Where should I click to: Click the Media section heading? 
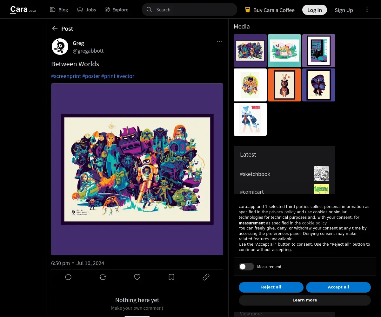coord(242,27)
